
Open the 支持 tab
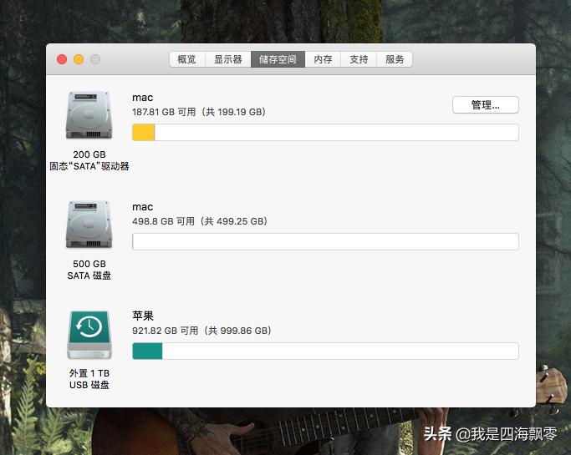[359, 59]
